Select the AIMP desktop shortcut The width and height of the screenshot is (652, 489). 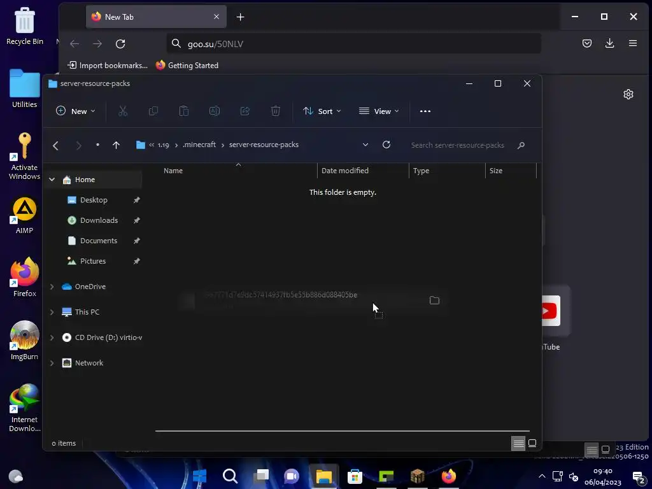(24, 215)
